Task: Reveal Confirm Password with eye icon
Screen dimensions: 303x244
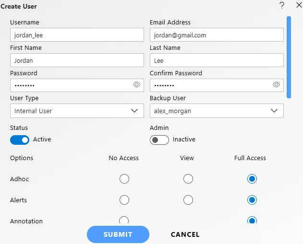Action: (276, 85)
